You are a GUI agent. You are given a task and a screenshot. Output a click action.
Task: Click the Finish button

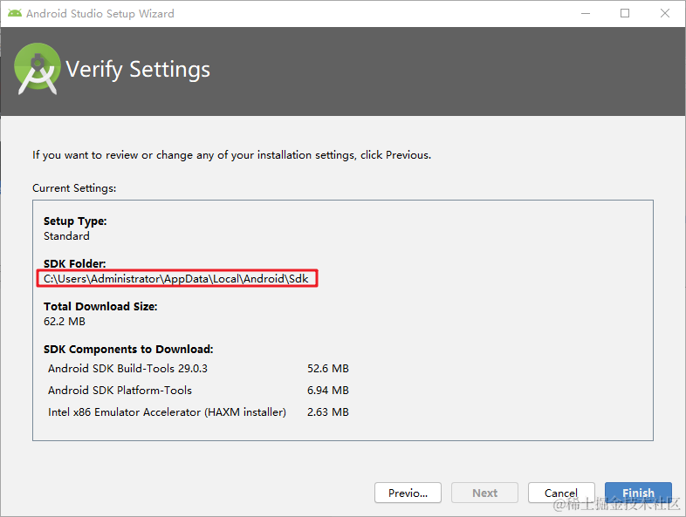point(638,493)
